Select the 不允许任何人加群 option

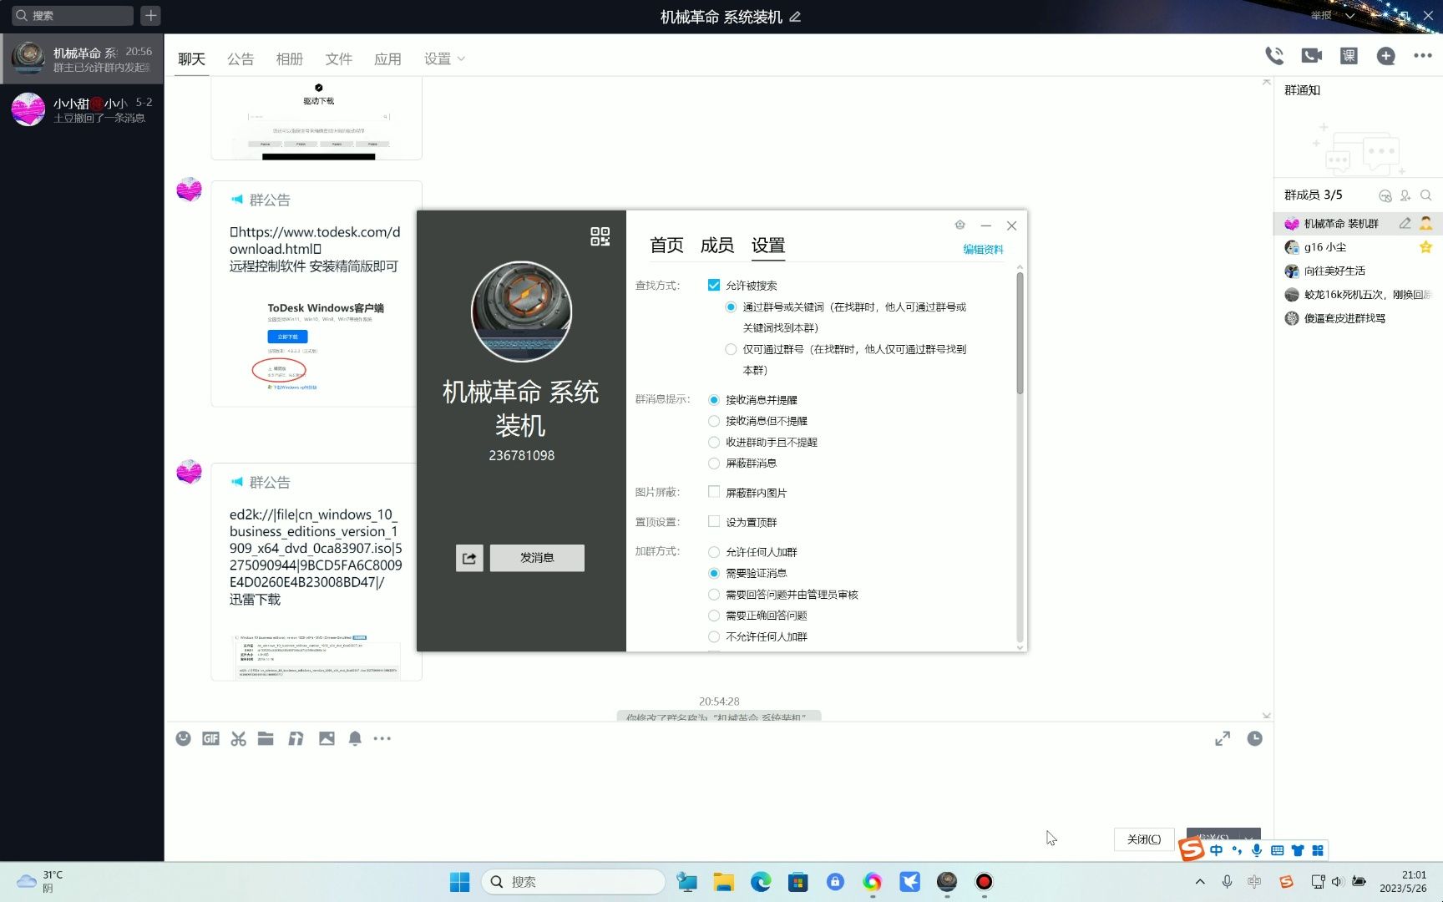coord(714,636)
